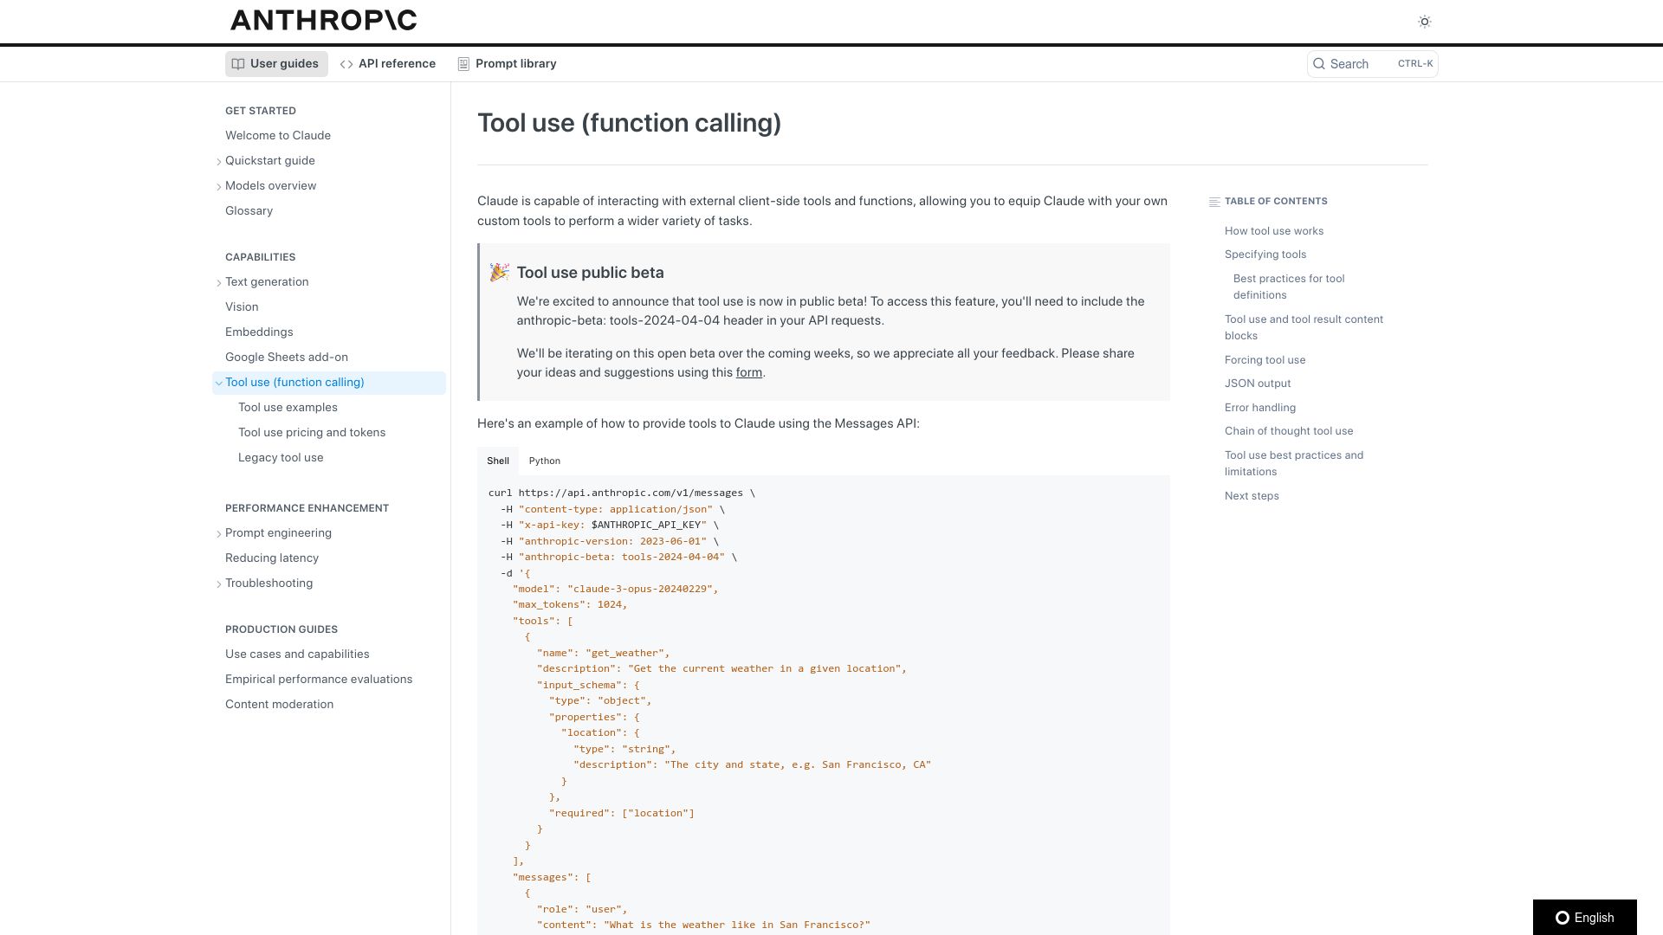Open the API reference tab
1663x935 pixels.
pos(388,64)
